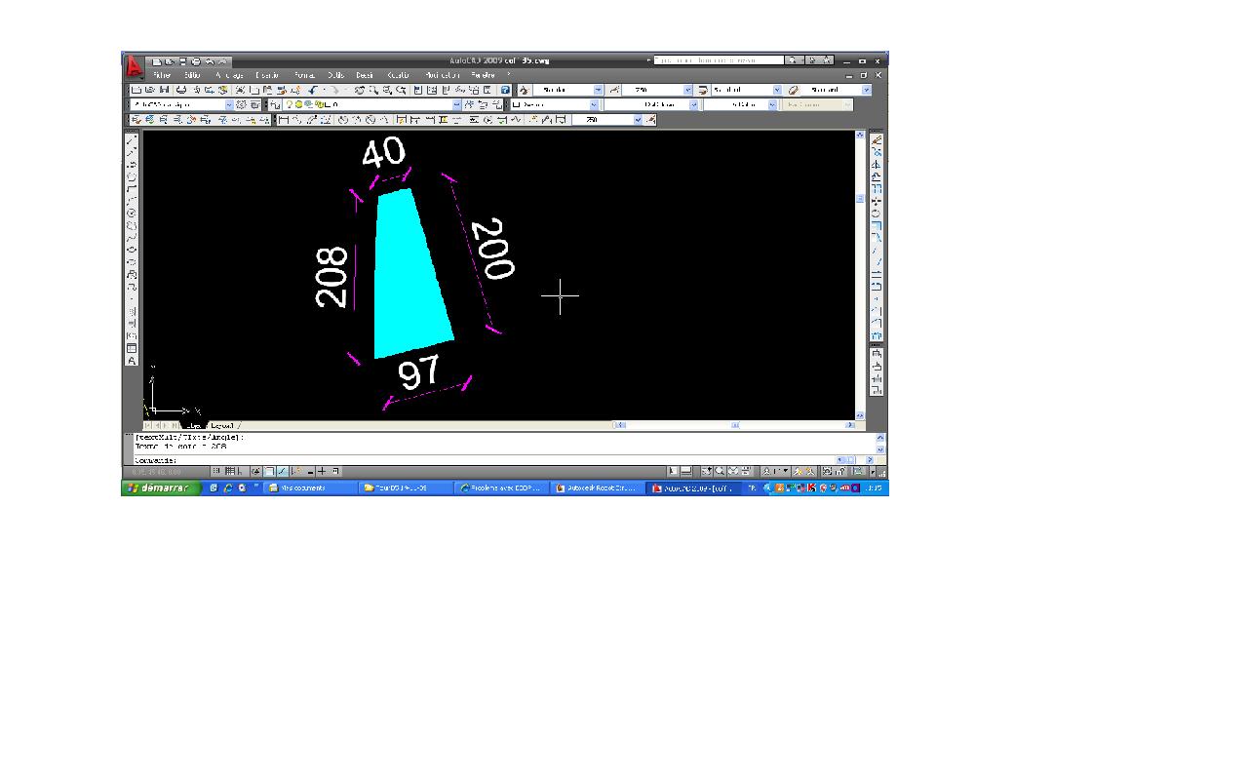Switch to Autodesk Robot taskbar window
The width and height of the screenshot is (1248, 780).
click(599, 487)
